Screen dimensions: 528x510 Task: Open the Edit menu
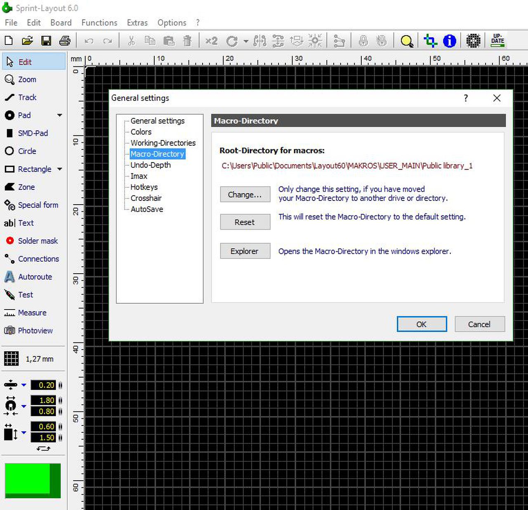[34, 23]
